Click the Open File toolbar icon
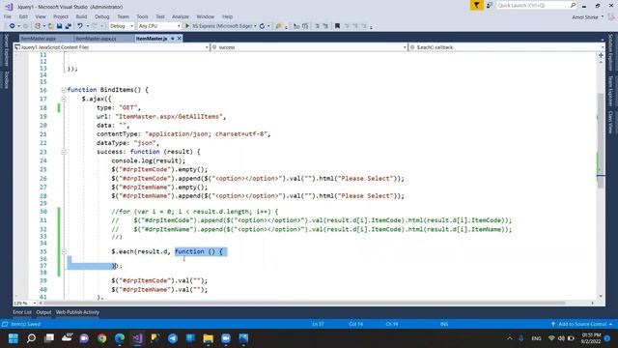Viewport: 618px width, 348px height. tap(50, 26)
